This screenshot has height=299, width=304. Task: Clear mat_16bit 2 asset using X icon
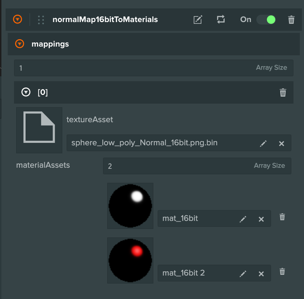click(261, 273)
